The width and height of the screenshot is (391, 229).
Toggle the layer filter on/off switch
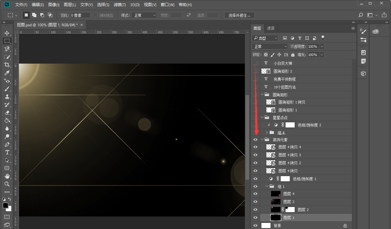pyautogui.click(x=322, y=38)
